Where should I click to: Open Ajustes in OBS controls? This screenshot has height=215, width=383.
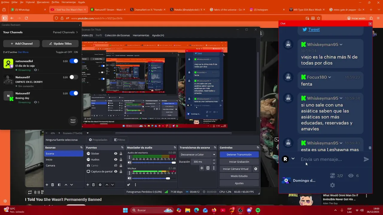239,183
